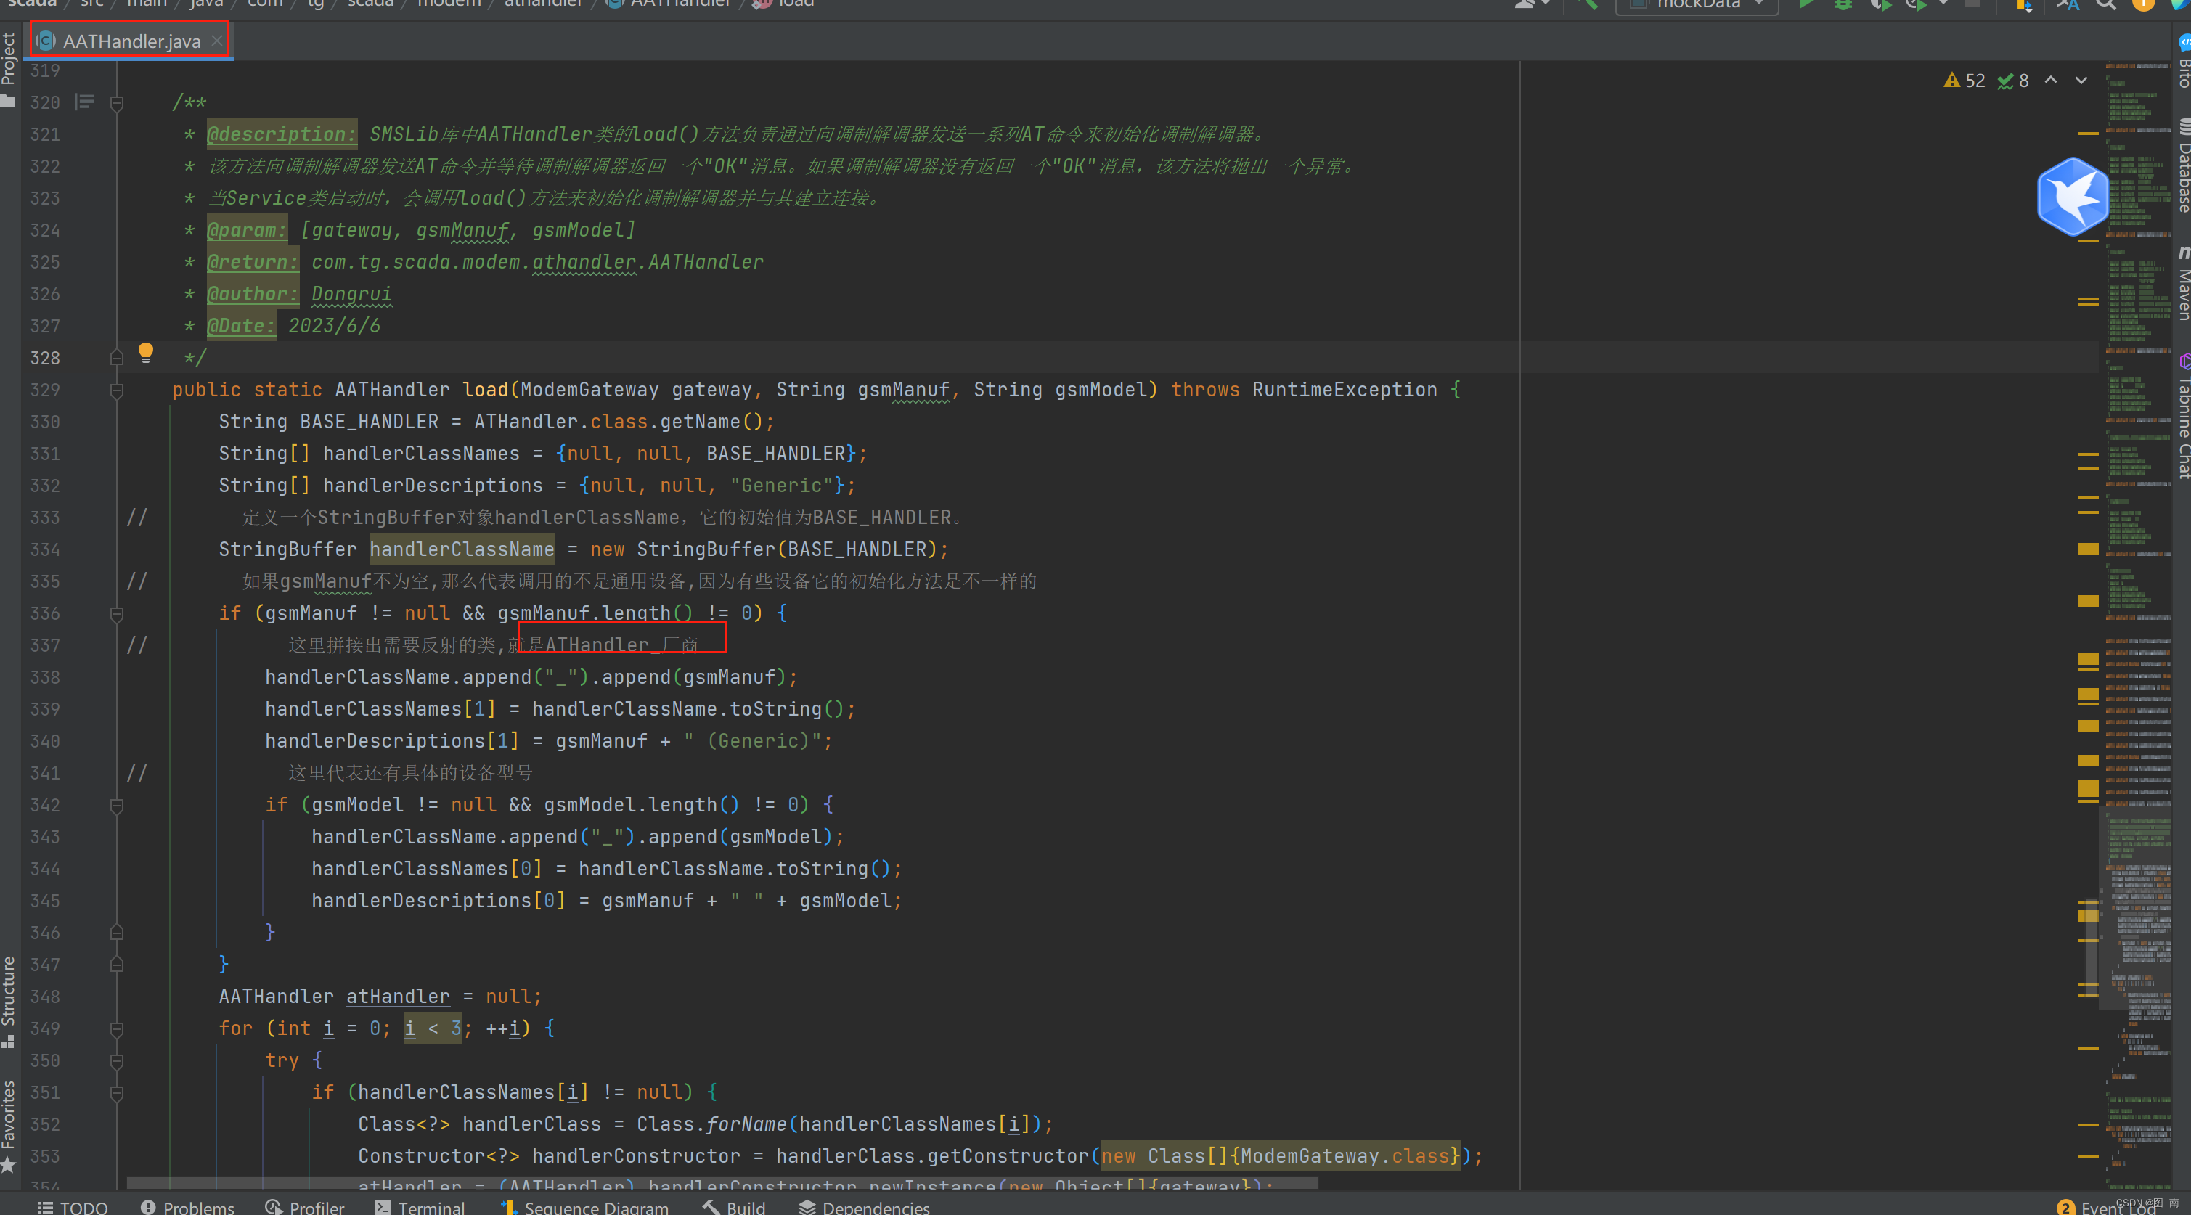Click the @author name Dongrui

(x=351, y=294)
